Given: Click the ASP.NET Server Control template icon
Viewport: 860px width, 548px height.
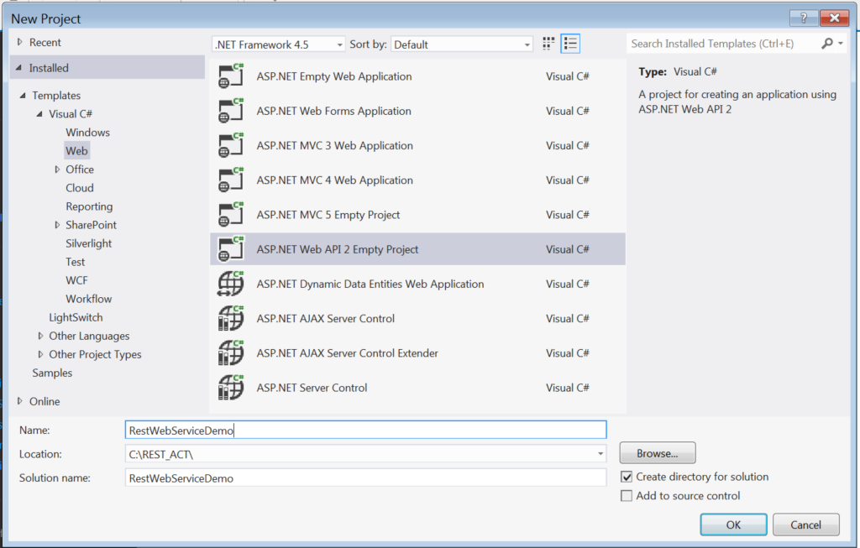Looking at the screenshot, I should tap(231, 387).
